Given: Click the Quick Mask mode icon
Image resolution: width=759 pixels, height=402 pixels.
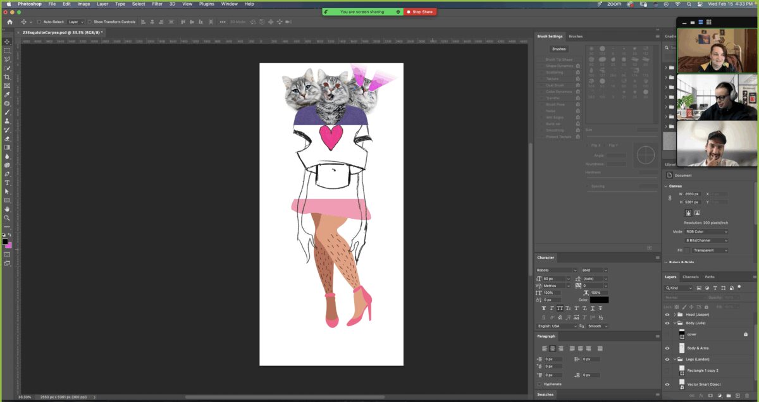Looking at the screenshot, I should tap(7, 255).
